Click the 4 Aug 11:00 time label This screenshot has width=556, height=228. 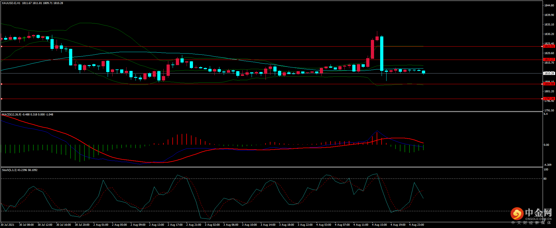pos(361,225)
